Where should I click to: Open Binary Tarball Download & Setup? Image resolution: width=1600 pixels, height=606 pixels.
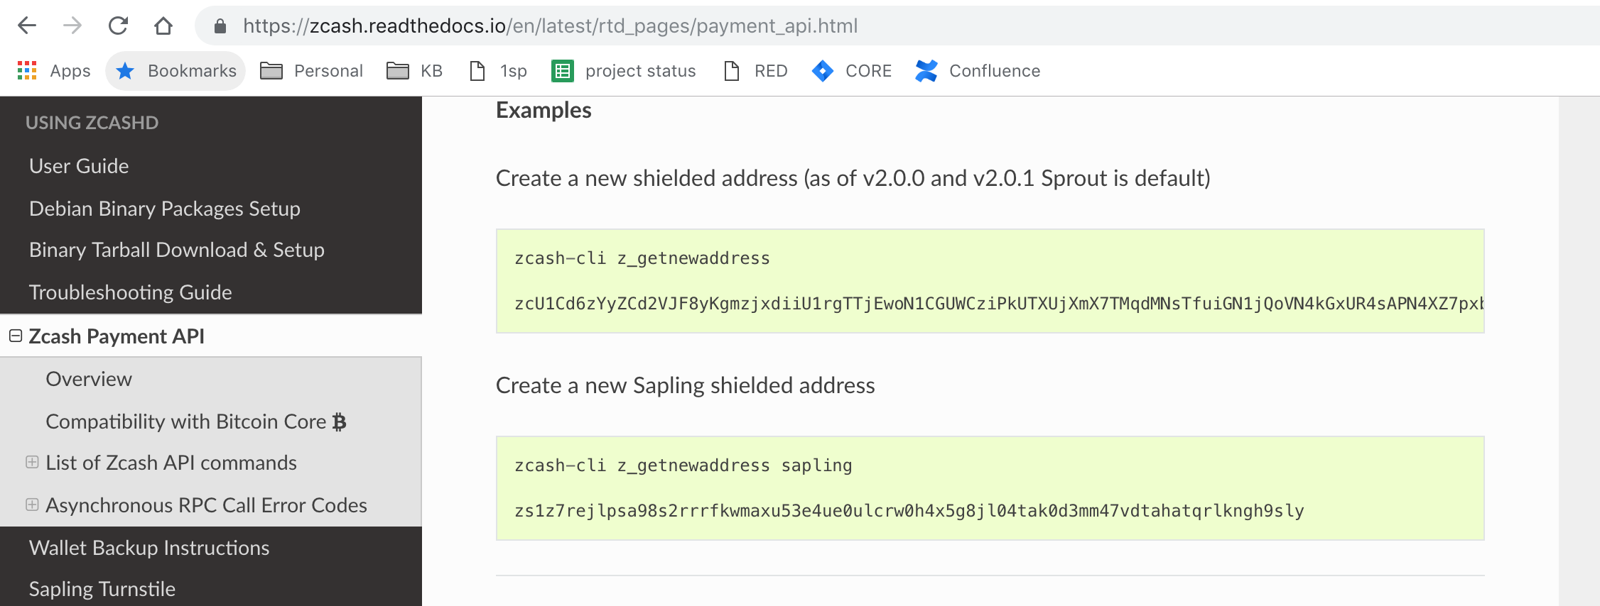[x=176, y=249]
